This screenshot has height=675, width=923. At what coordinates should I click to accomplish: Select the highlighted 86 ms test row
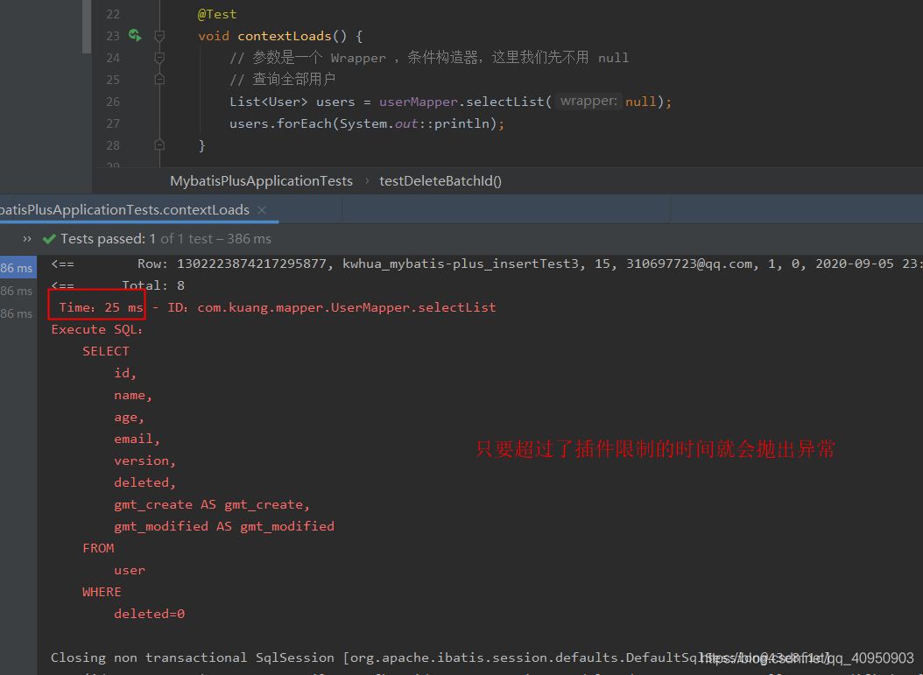[17, 268]
